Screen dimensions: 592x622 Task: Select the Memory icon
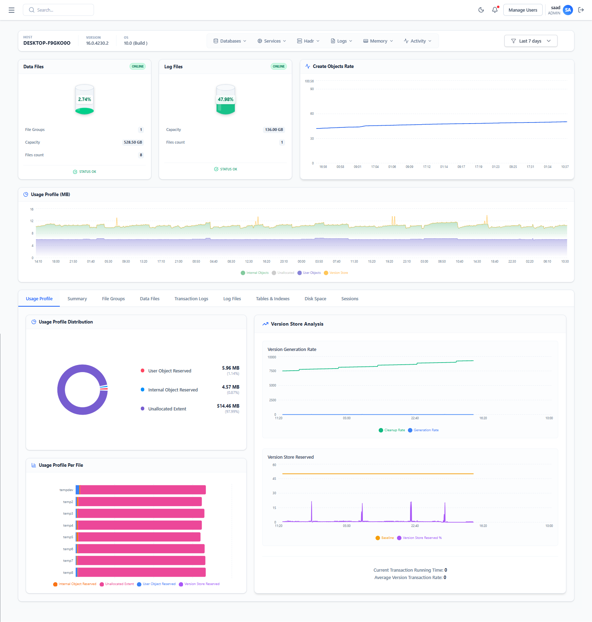[x=366, y=41]
